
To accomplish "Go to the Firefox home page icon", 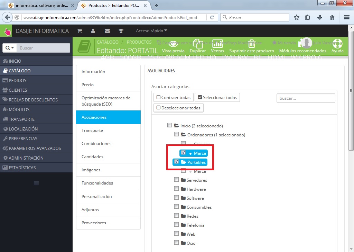I will (332, 17).
